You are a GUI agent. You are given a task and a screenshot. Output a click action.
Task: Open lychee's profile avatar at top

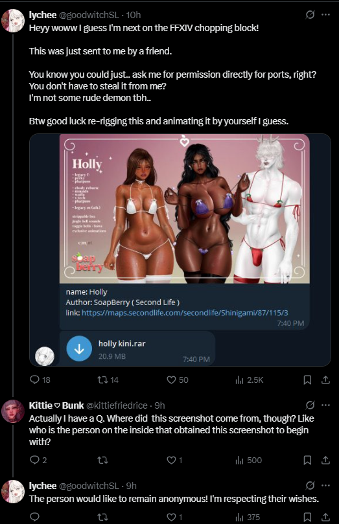pos(13,21)
